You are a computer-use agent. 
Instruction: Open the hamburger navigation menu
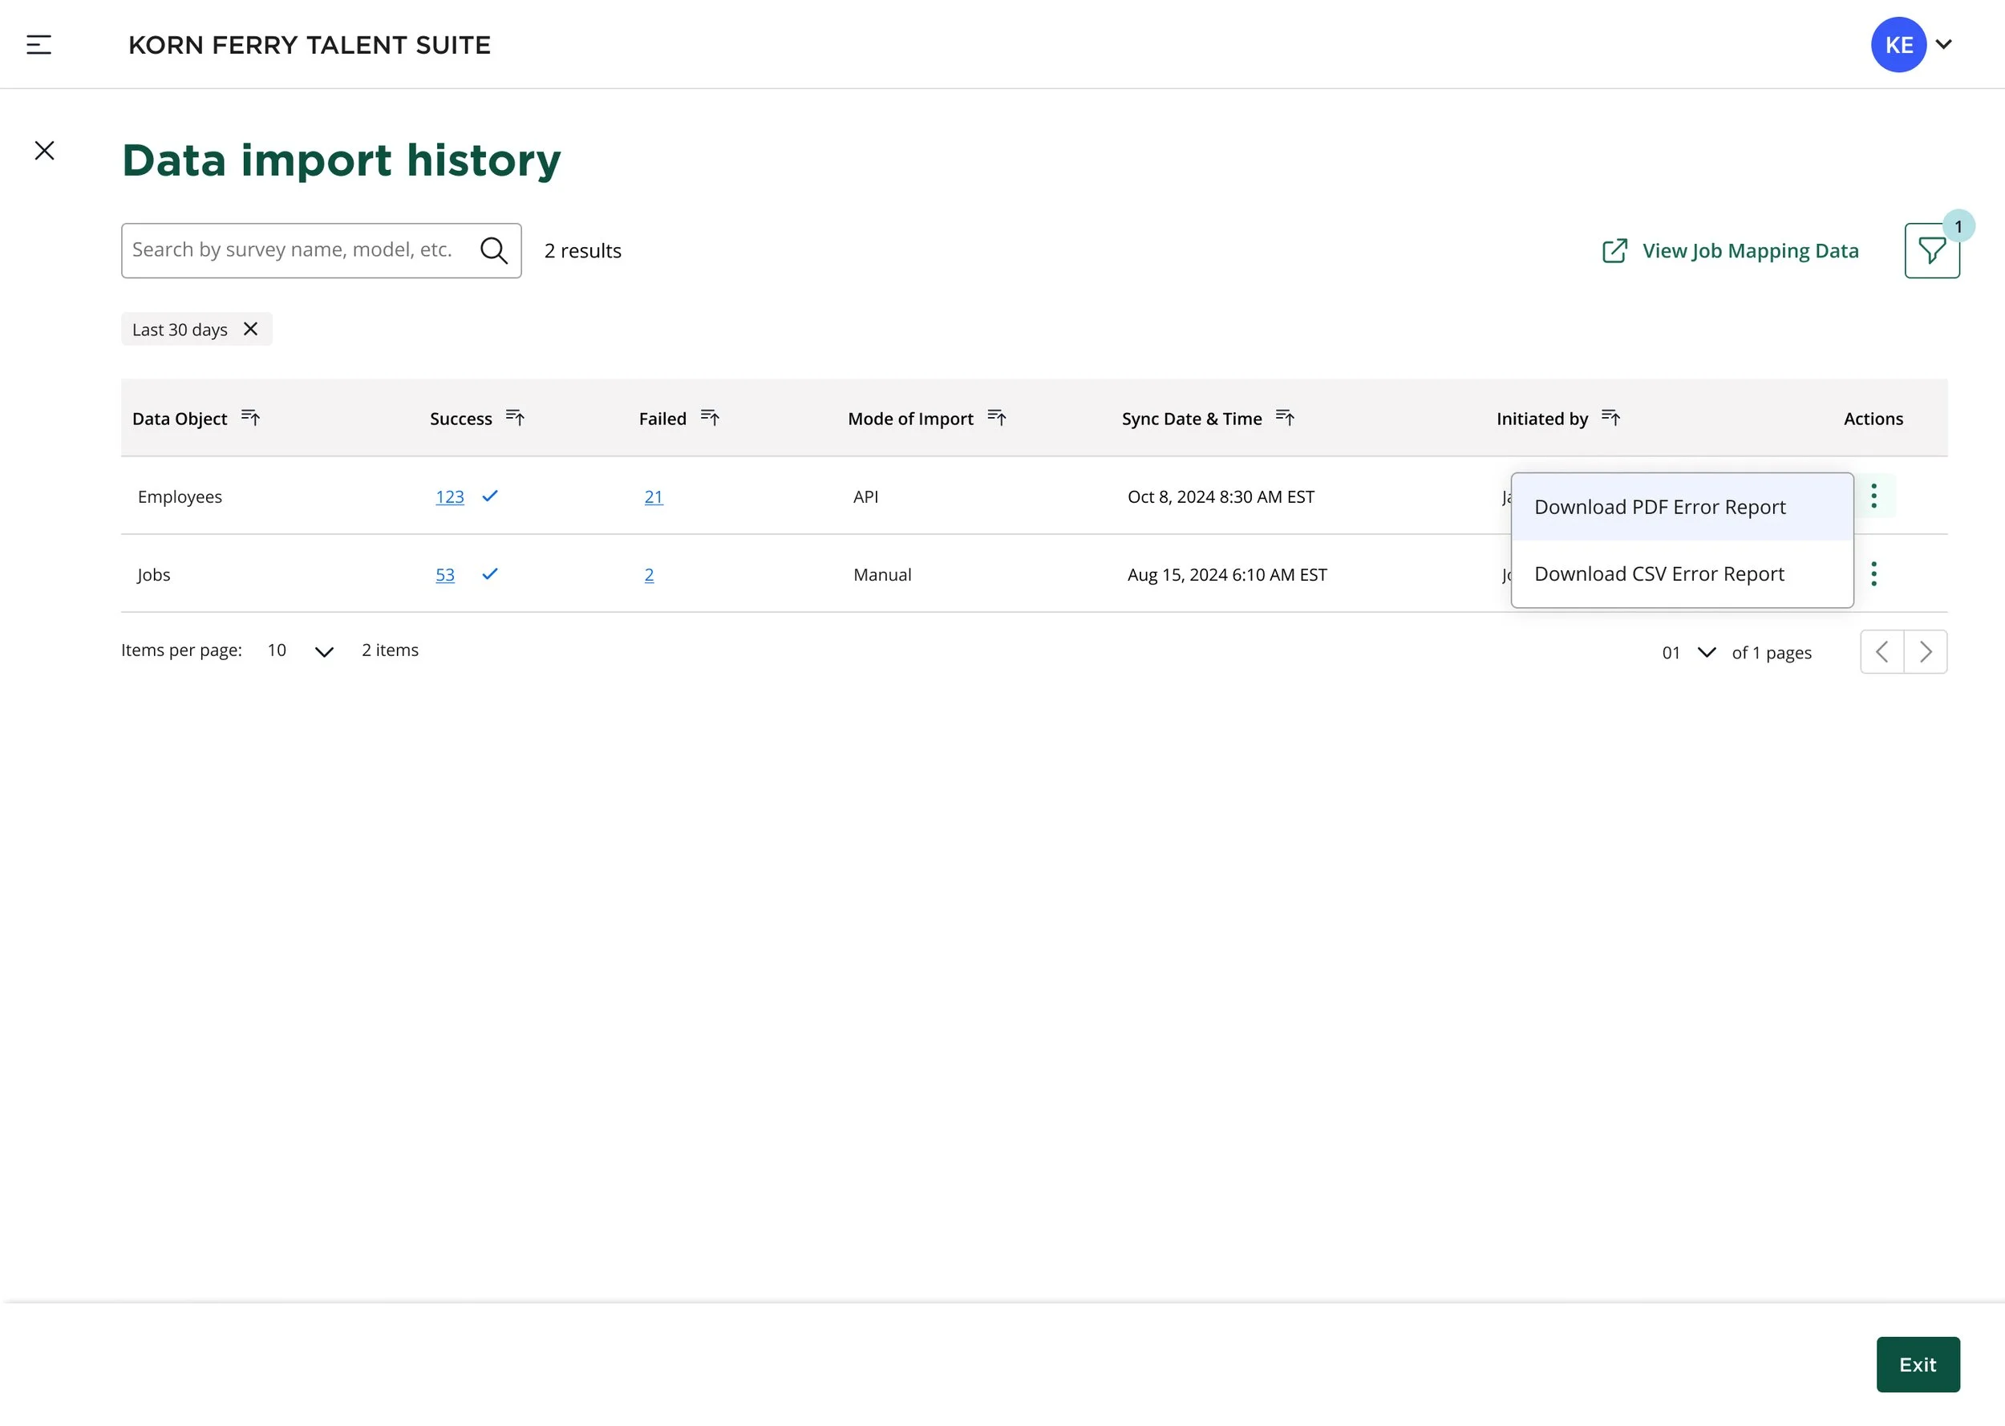[38, 45]
